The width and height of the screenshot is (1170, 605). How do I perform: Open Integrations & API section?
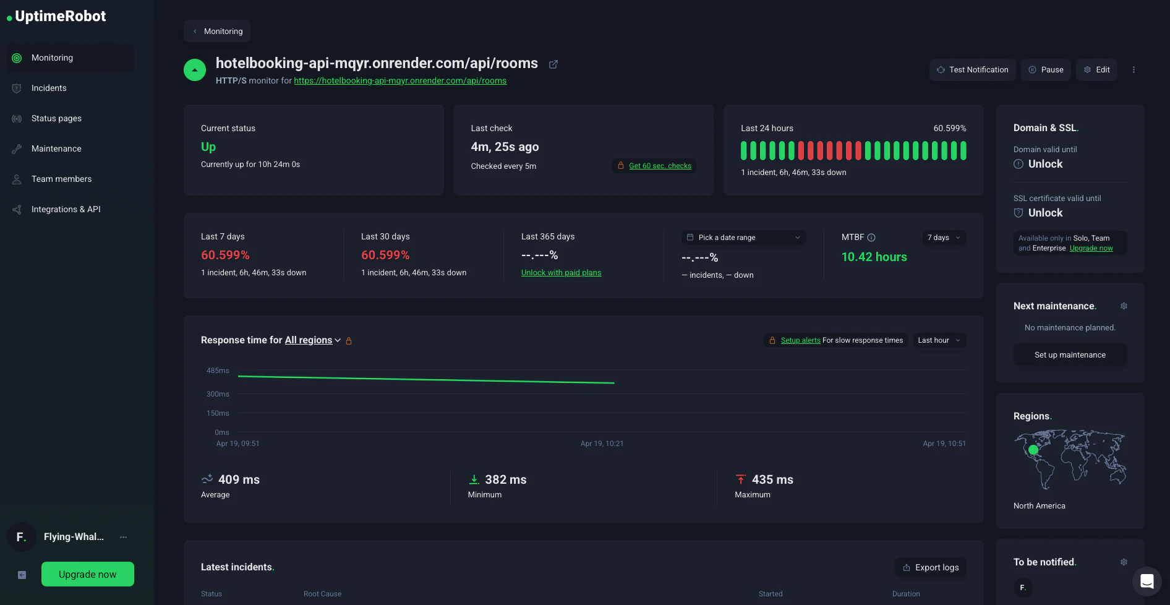(x=70, y=209)
